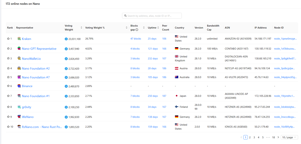The image size is (301, 144).
Task: Sort by Voting Weight % column
Action: click(x=126, y=28)
